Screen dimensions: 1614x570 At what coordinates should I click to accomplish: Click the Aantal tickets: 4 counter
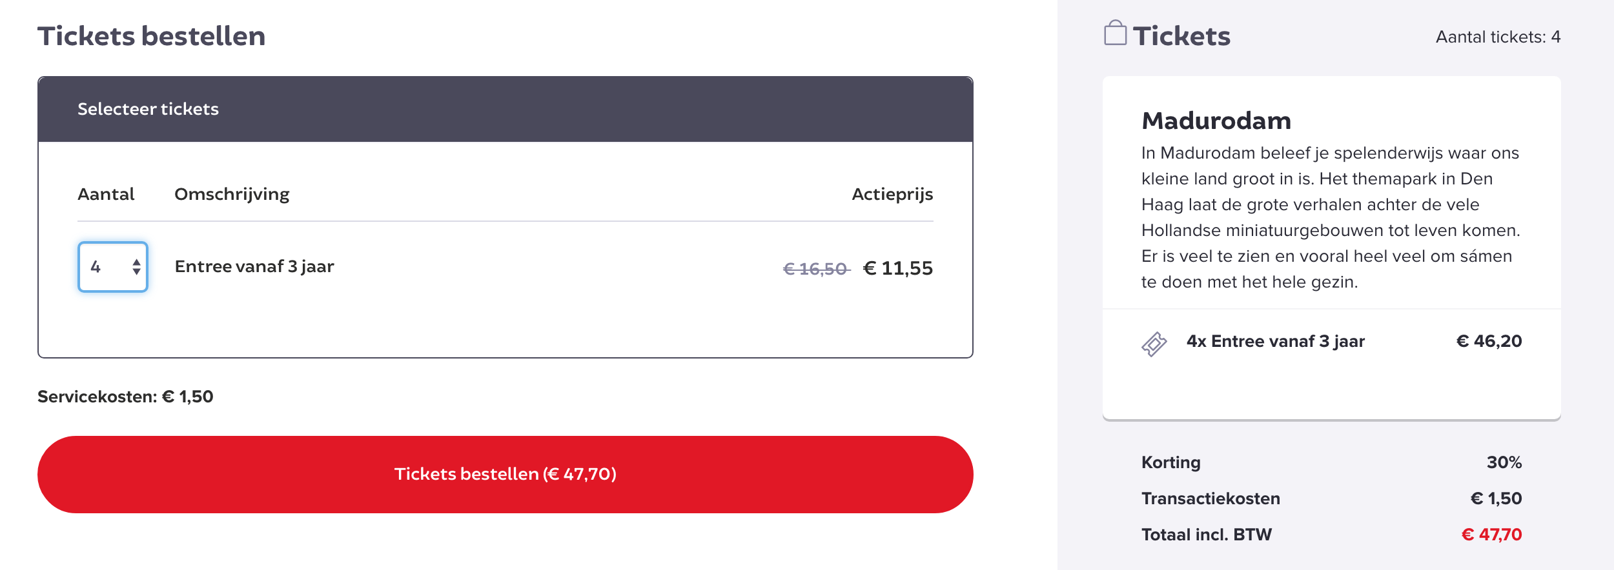click(1498, 37)
